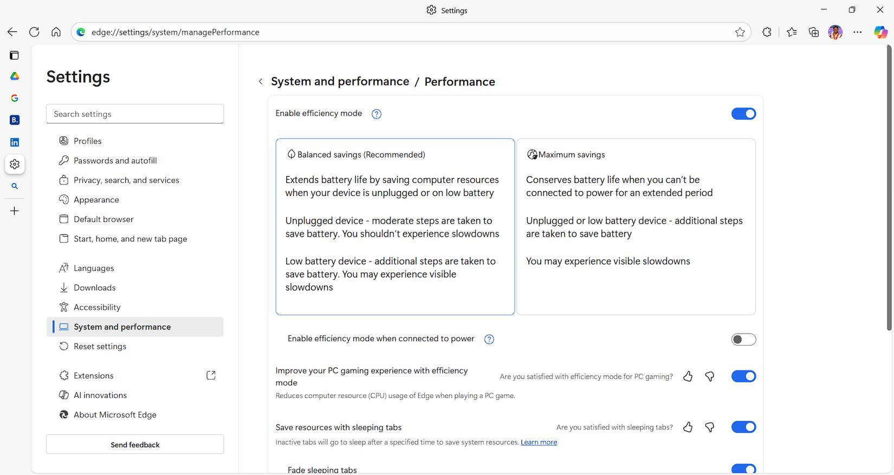894x475 pixels.
Task: Go back using the chevron before System and performance
Action: tap(261, 81)
